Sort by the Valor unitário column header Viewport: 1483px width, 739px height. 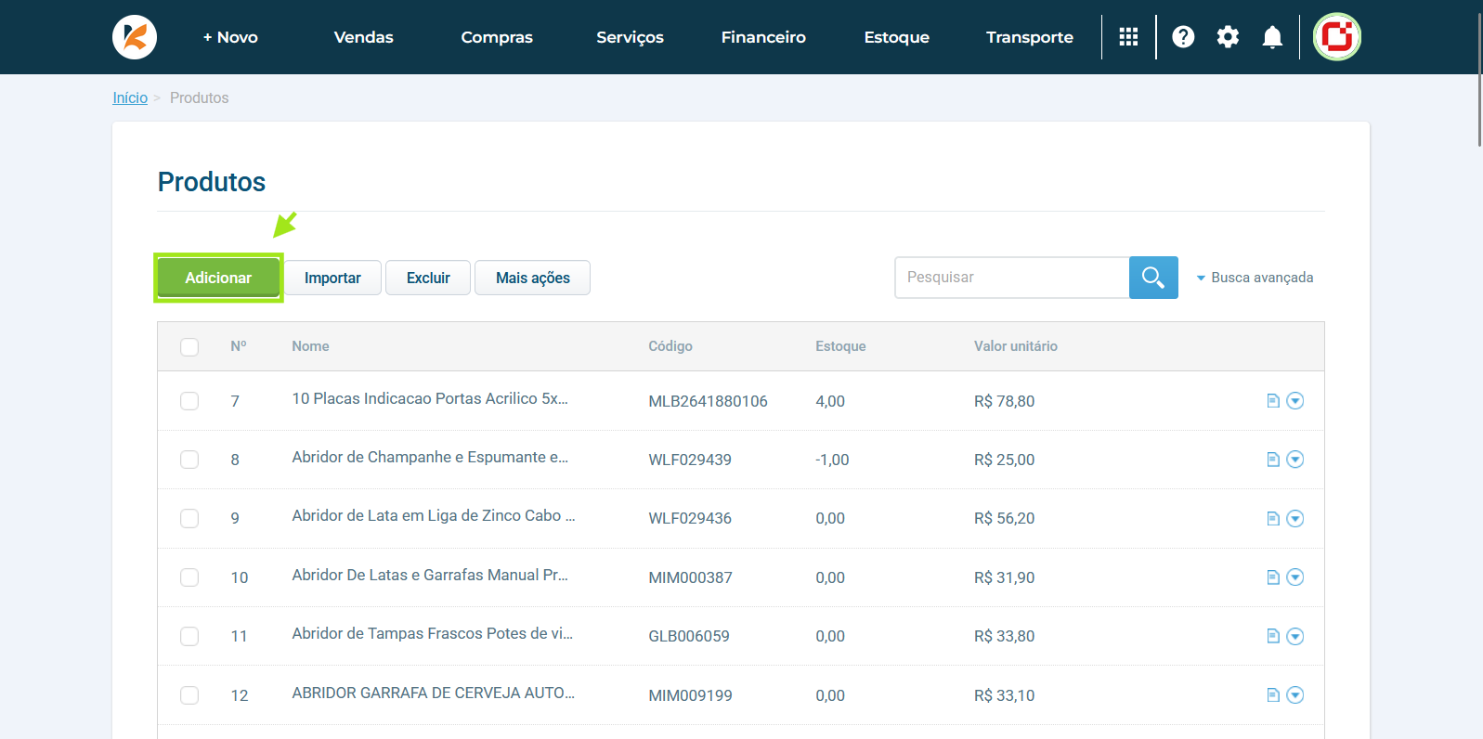click(x=1016, y=346)
